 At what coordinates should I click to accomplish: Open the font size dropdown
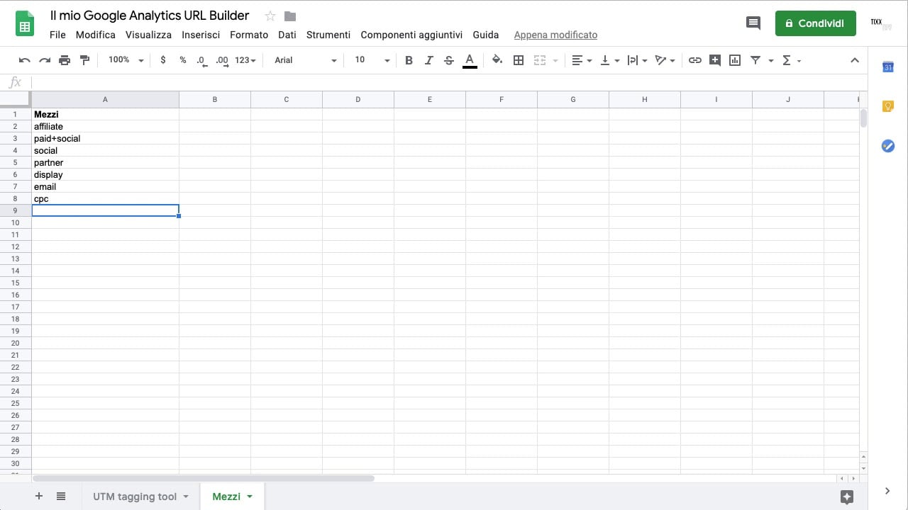point(372,60)
